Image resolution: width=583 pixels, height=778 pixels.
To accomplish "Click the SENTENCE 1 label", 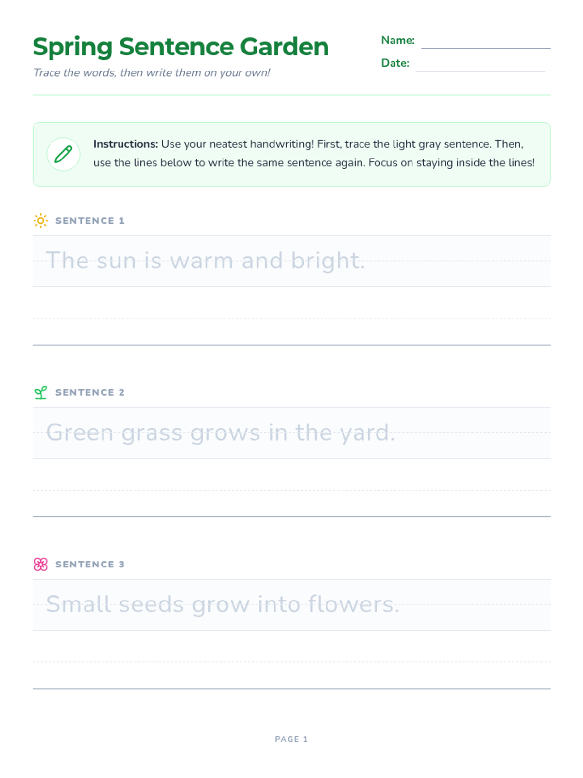I will [90, 221].
